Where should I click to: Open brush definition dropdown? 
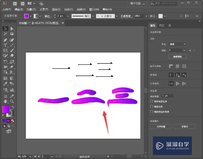pyautogui.click(x=117, y=16)
